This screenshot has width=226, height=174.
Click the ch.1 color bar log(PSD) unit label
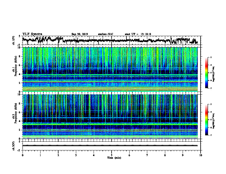214,74
